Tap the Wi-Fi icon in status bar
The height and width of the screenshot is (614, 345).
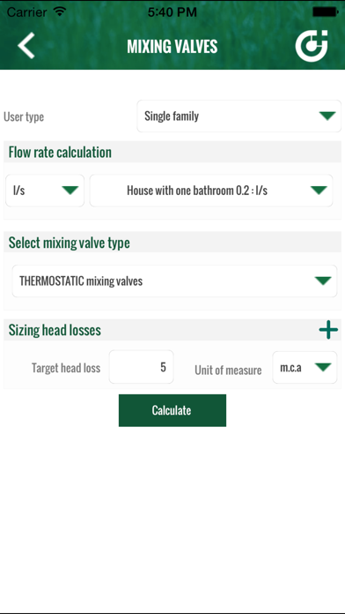(60, 11)
